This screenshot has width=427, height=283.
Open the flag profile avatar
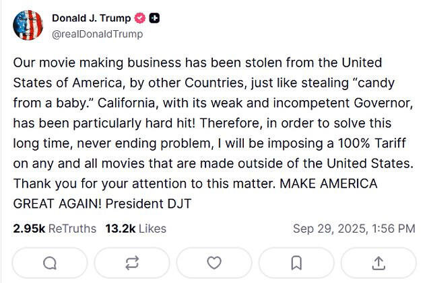(28, 26)
